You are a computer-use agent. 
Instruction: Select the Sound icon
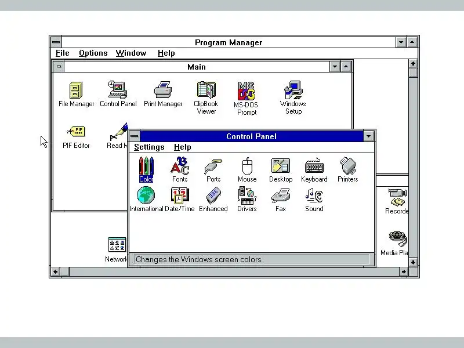(x=314, y=195)
